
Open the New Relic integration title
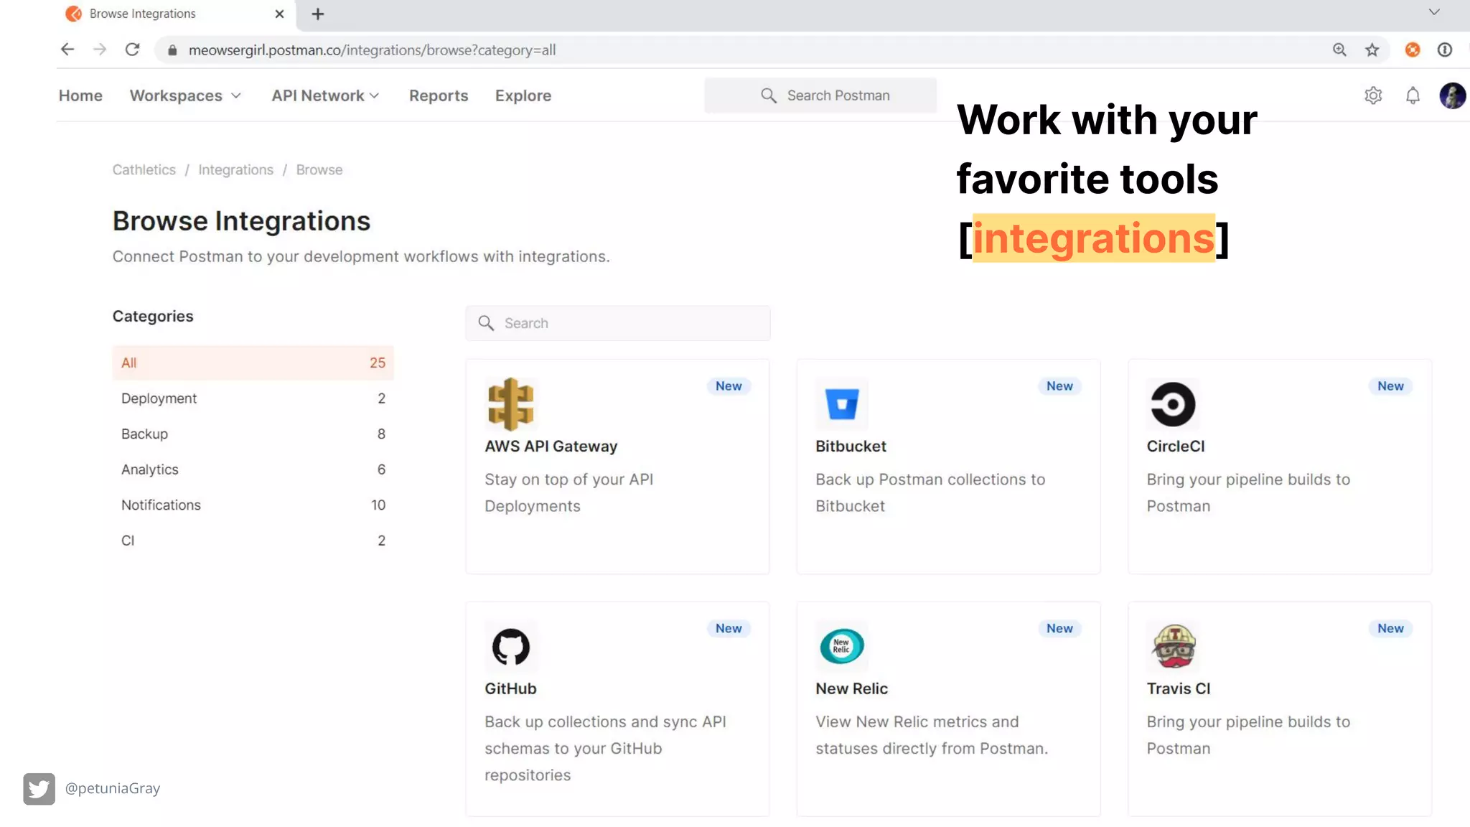point(851,688)
